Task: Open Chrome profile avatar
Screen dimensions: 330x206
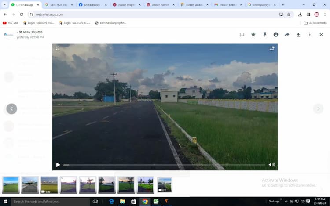Action: click(x=316, y=14)
